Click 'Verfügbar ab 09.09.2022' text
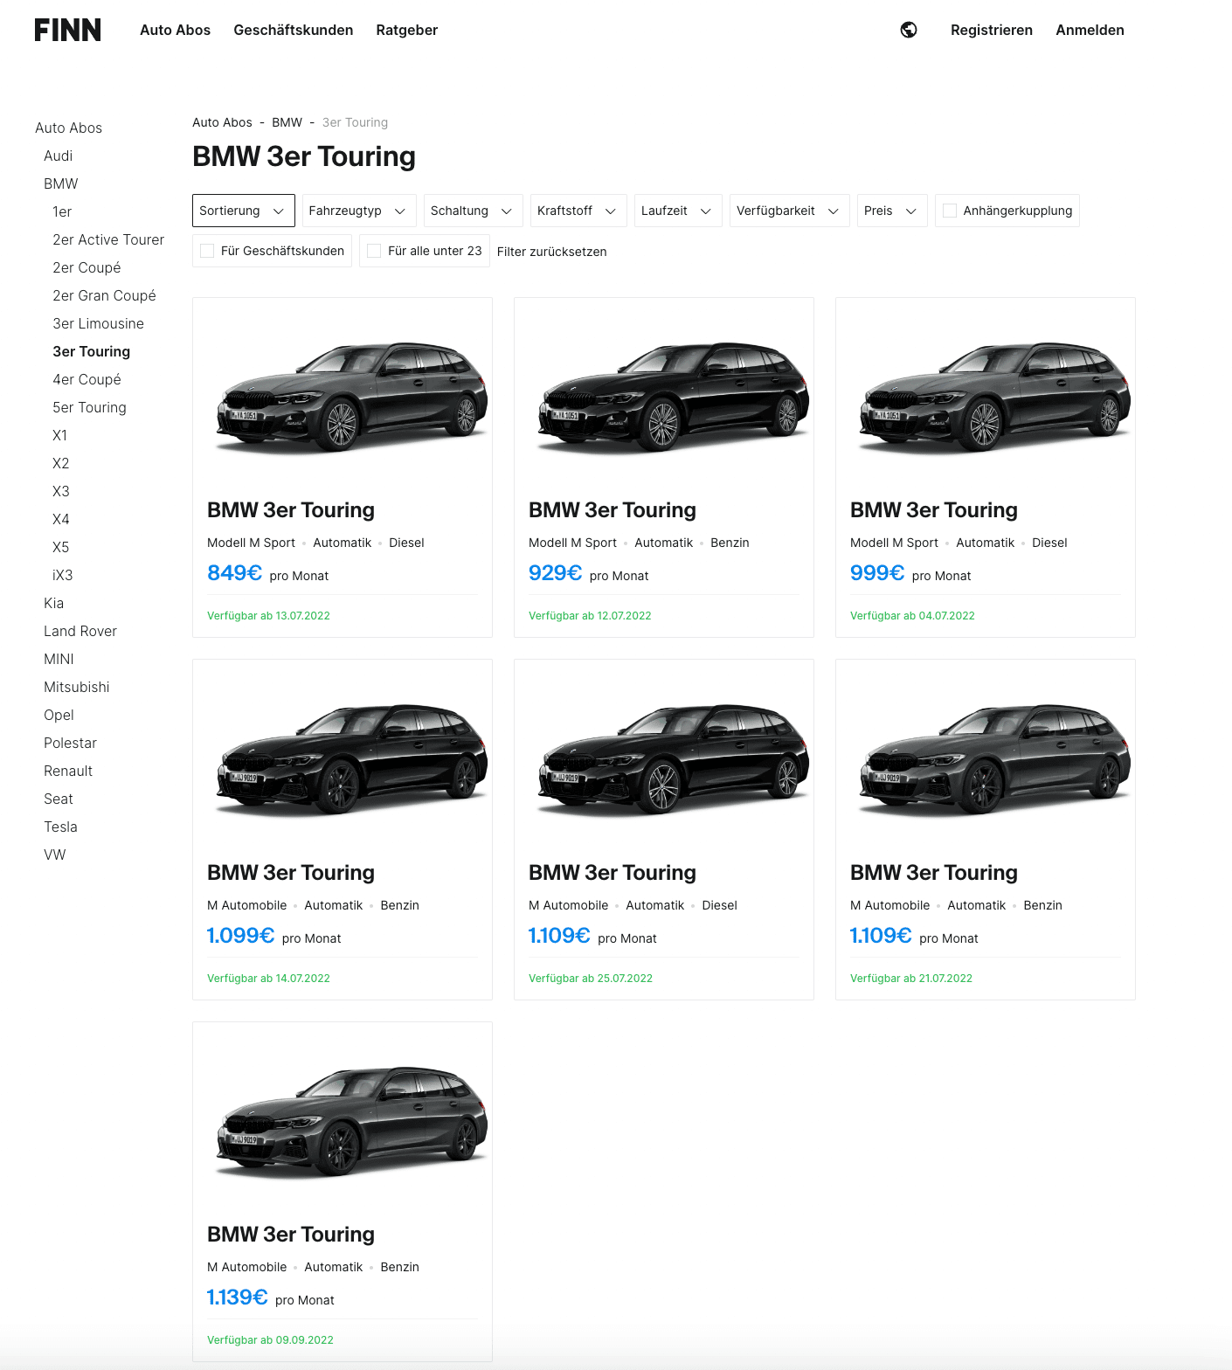 coord(270,1340)
